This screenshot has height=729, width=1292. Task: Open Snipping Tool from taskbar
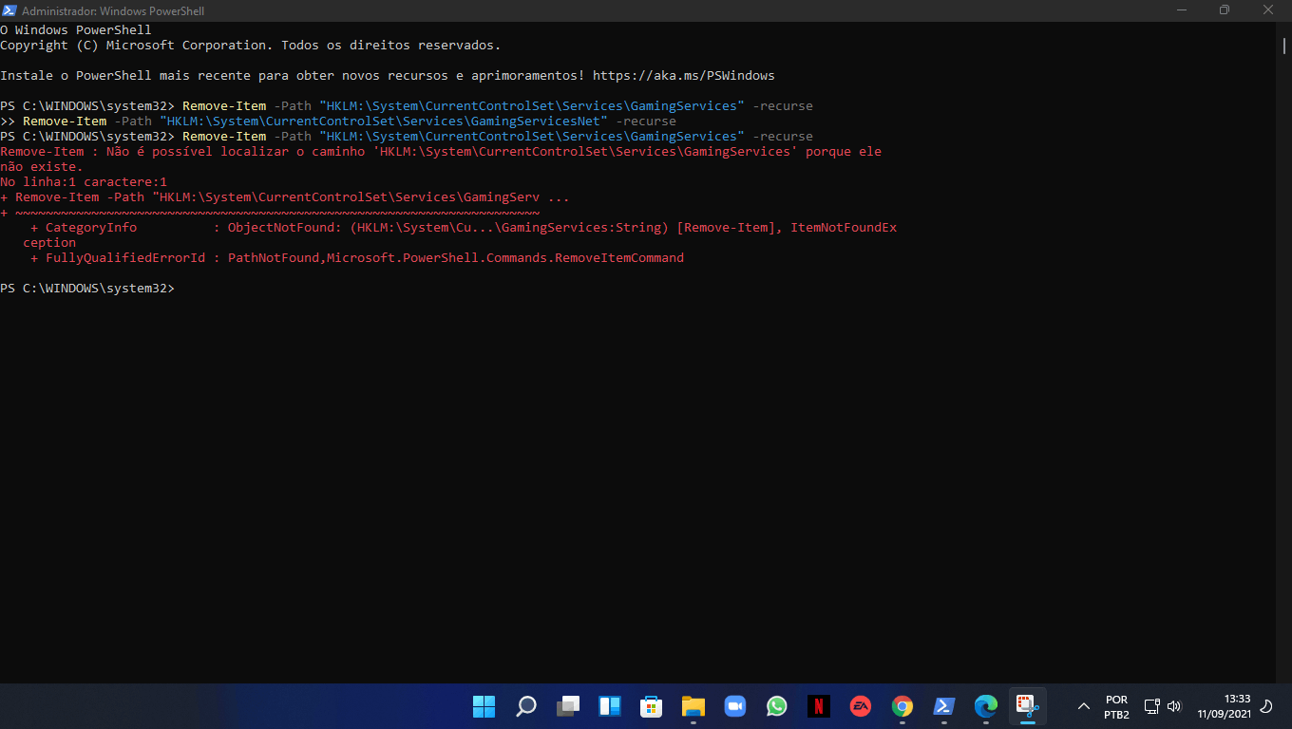point(1027,706)
